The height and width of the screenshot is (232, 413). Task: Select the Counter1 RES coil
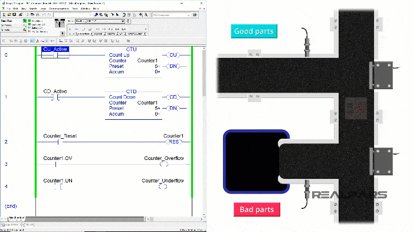tap(173, 142)
